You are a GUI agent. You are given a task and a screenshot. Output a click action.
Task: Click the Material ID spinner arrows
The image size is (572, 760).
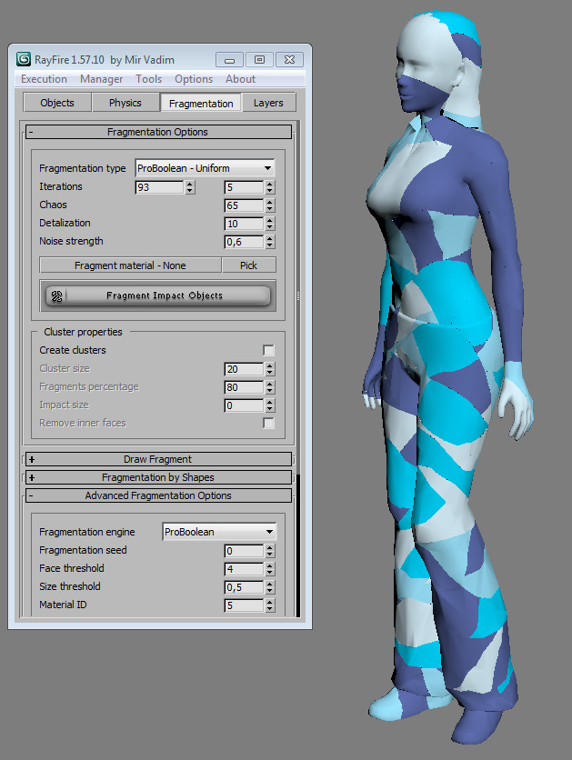(270, 605)
